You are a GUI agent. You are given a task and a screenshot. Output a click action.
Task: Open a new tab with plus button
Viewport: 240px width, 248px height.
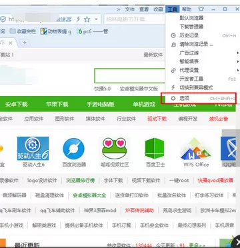pos(25,43)
